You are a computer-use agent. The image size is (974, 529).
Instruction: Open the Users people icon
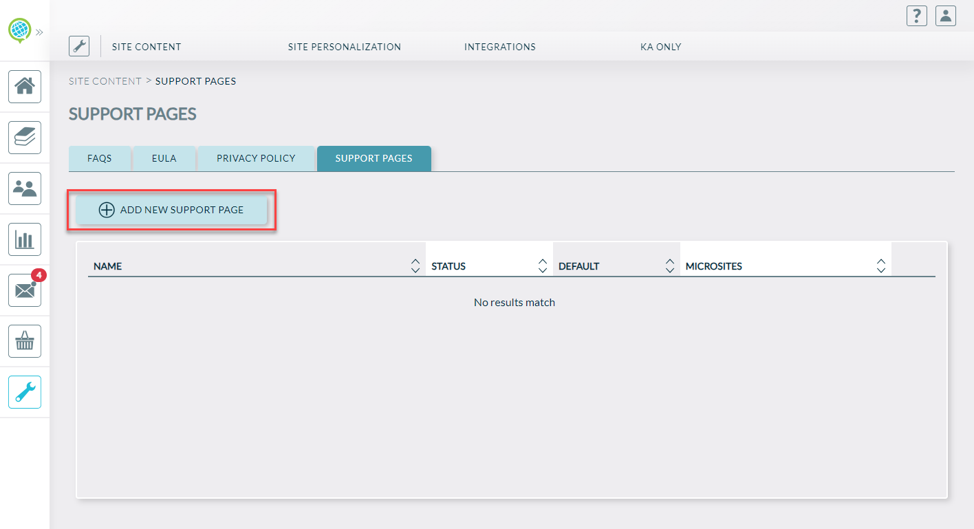click(x=25, y=188)
